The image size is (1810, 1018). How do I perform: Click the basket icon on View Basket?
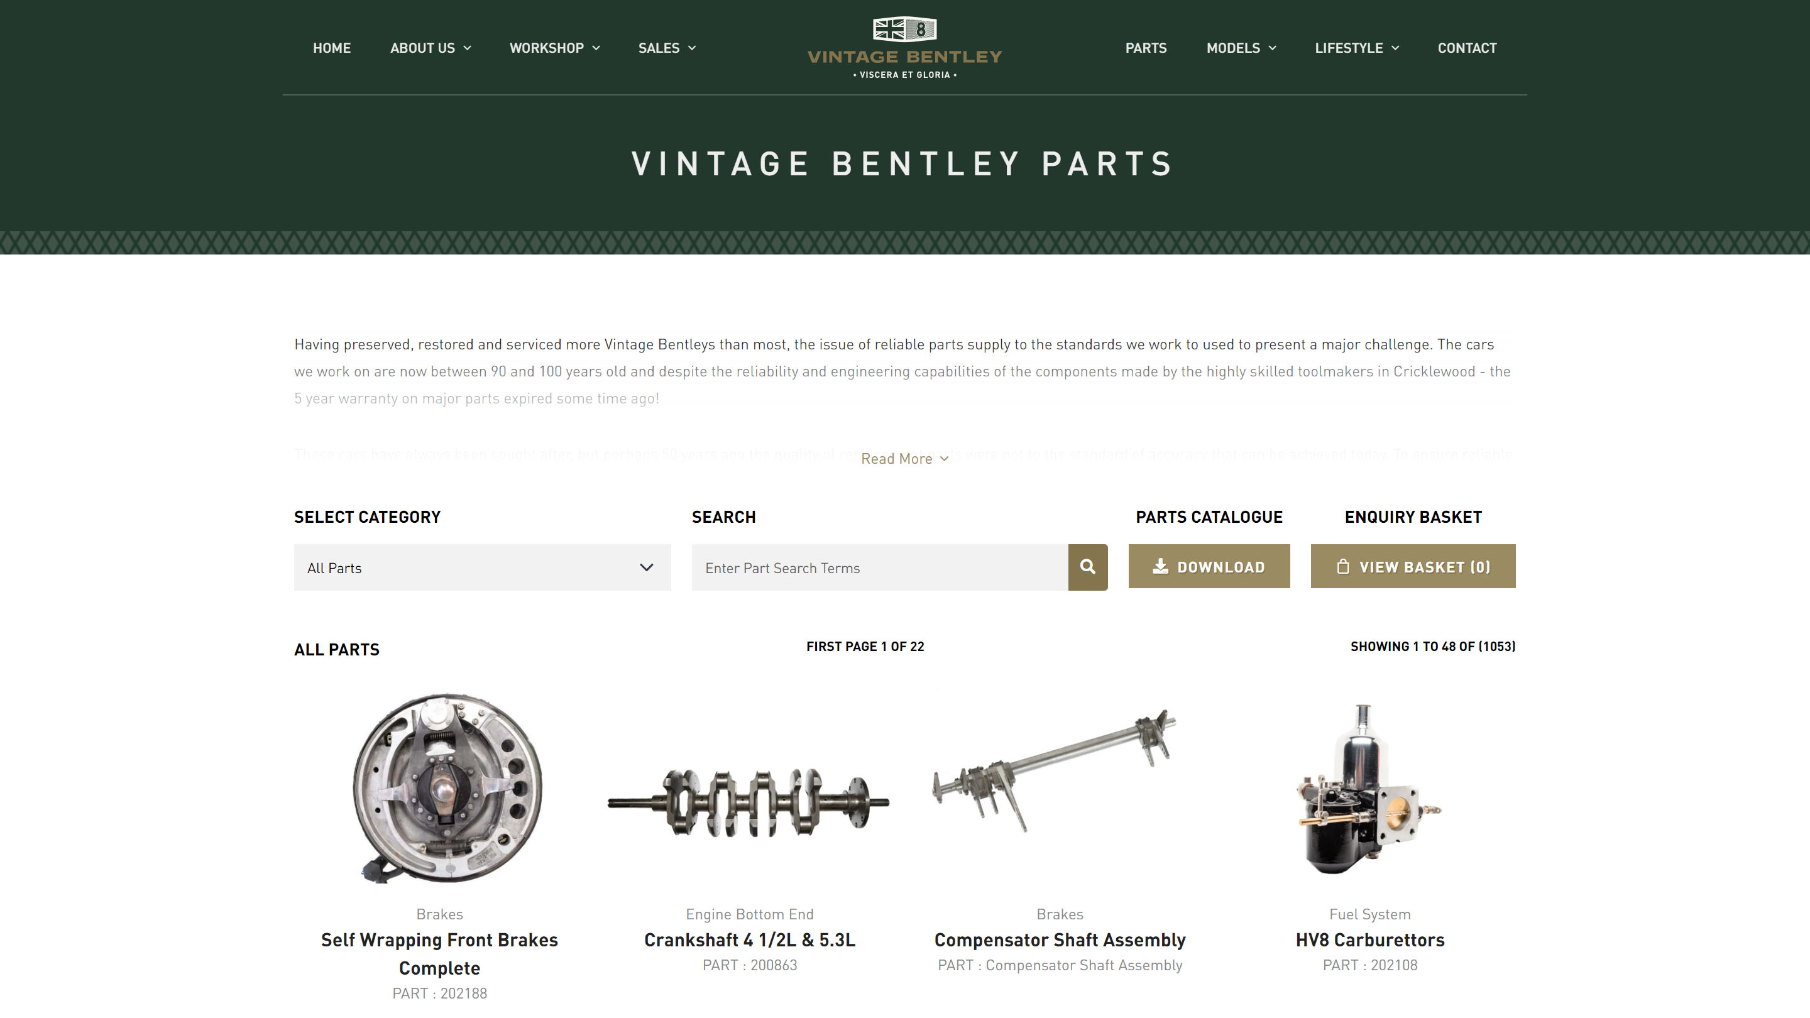point(1343,566)
